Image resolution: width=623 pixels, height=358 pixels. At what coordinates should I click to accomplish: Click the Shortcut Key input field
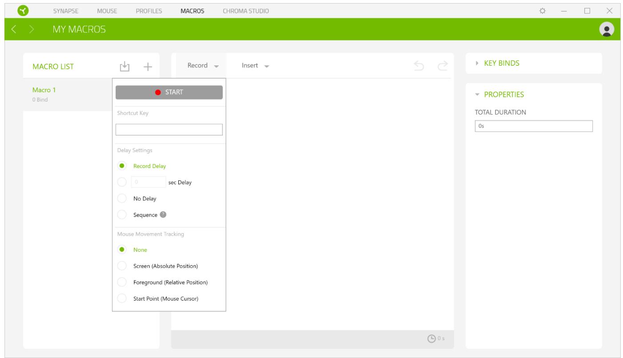point(169,130)
